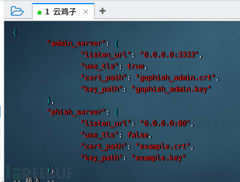Viewport: 240px width, 182px height.
Task: Click the admin_server "key_path" key
Action: click(102, 89)
